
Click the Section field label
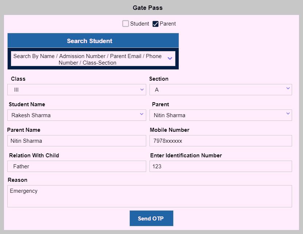(159, 79)
